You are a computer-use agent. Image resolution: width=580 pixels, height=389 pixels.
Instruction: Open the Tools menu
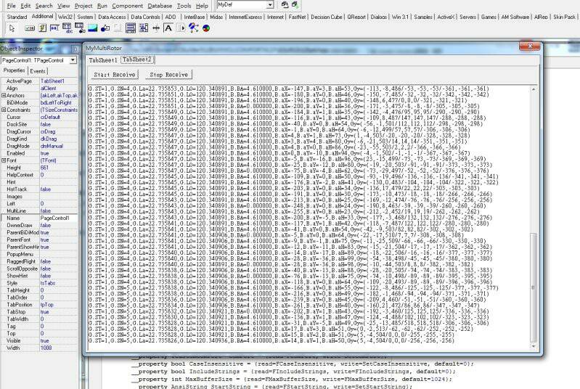click(184, 6)
